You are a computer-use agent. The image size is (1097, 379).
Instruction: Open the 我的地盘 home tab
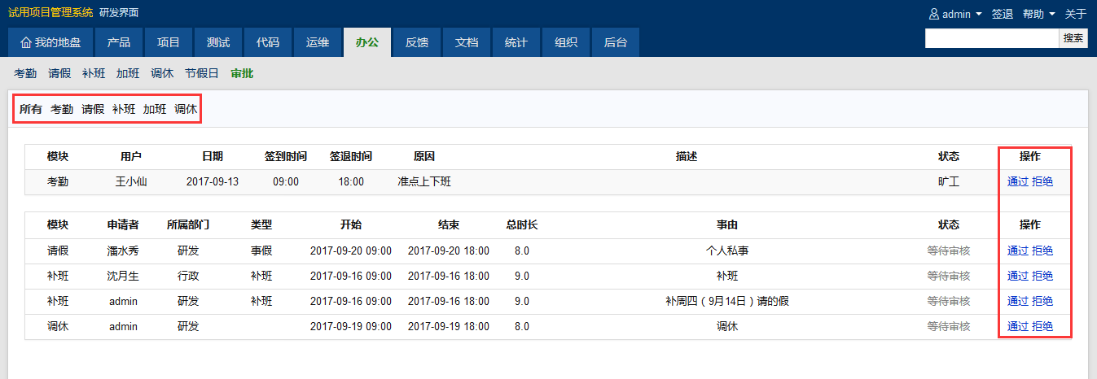[x=50, y=43]
